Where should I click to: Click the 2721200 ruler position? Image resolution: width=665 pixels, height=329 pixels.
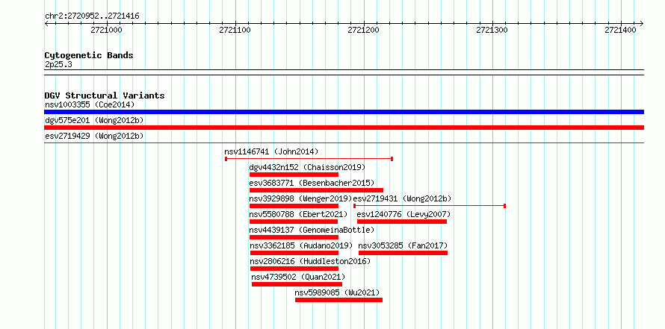[363, 30]
